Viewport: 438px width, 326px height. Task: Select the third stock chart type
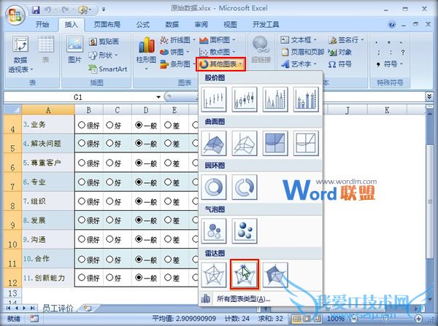tap(275, 99)
